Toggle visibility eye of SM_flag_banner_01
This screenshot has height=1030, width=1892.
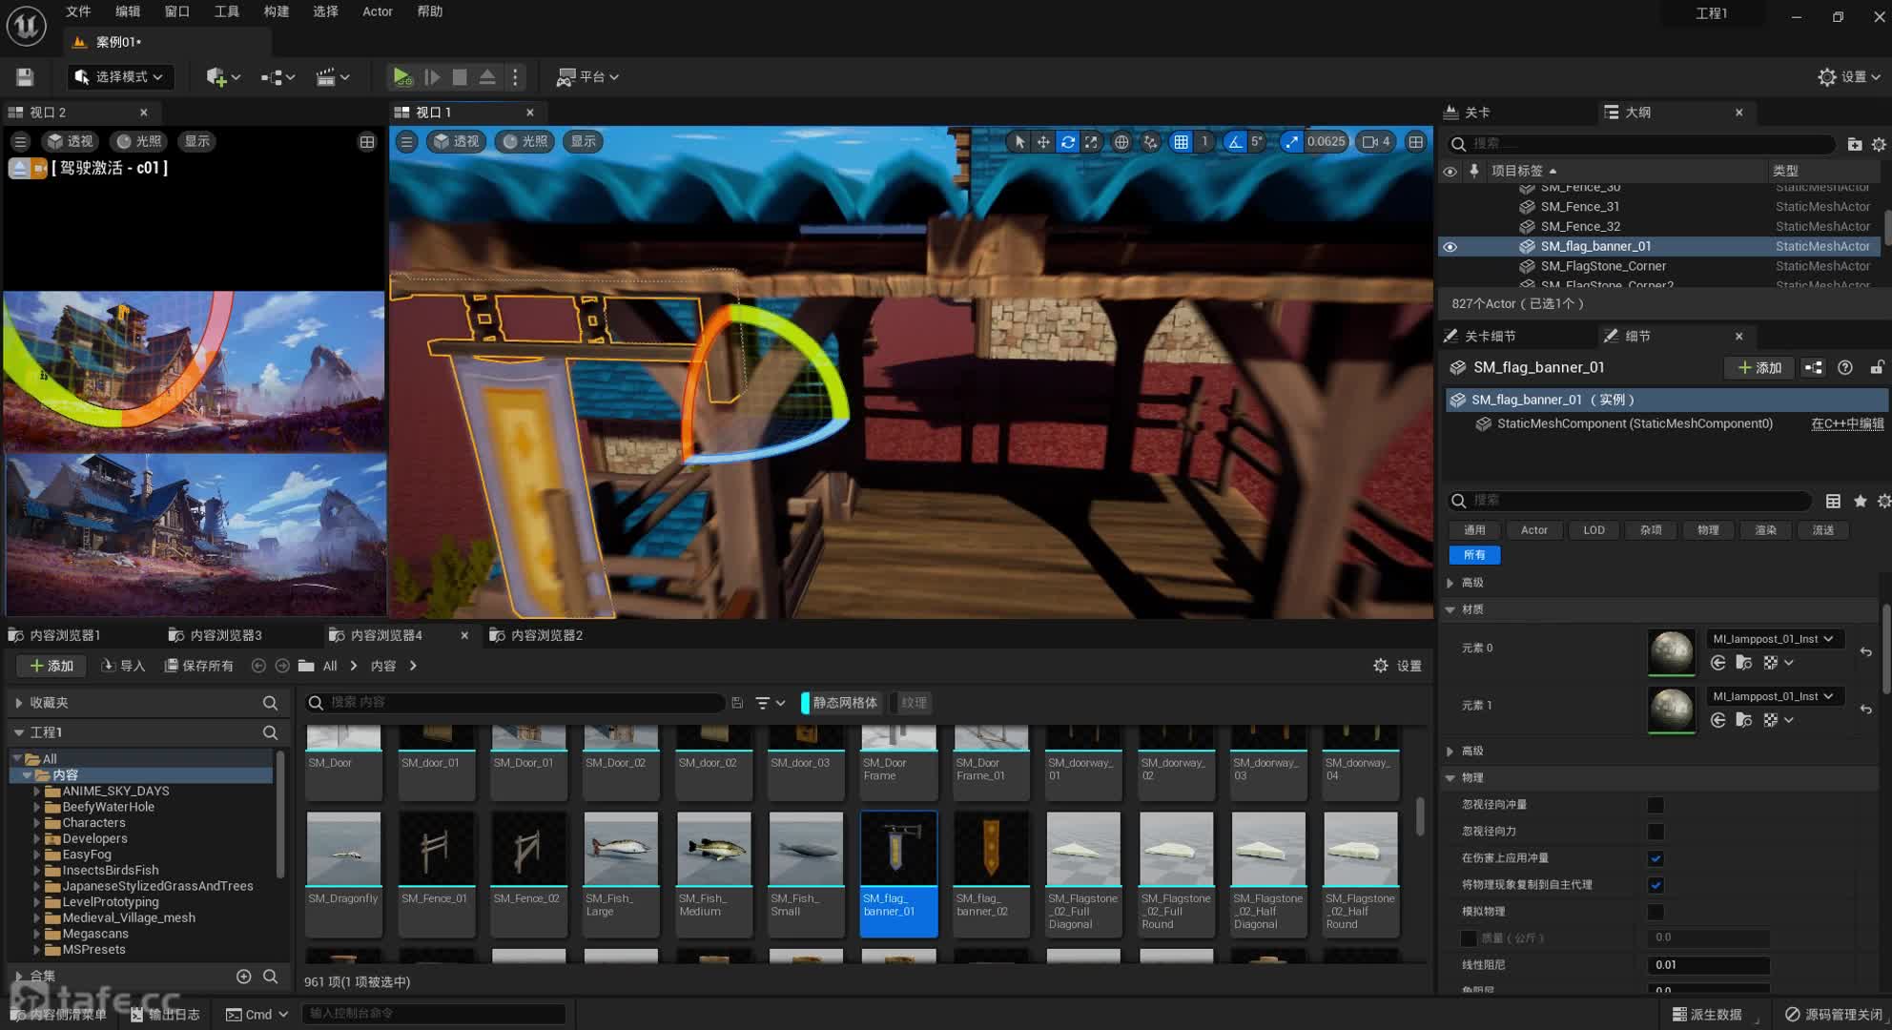pos(1450,246)
